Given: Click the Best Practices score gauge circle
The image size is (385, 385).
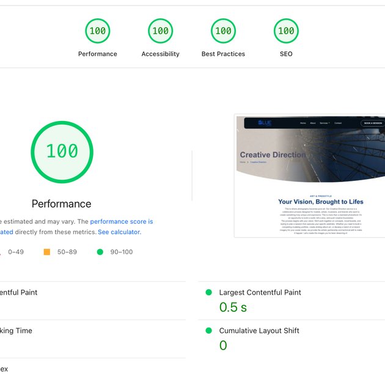Looking at the screenshot, I should pos(223,31).
